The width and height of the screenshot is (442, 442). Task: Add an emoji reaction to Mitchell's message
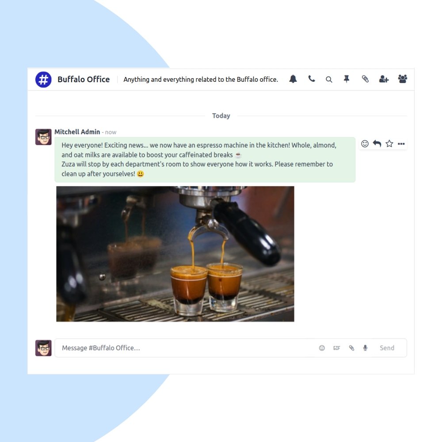[x=365, y=144]
